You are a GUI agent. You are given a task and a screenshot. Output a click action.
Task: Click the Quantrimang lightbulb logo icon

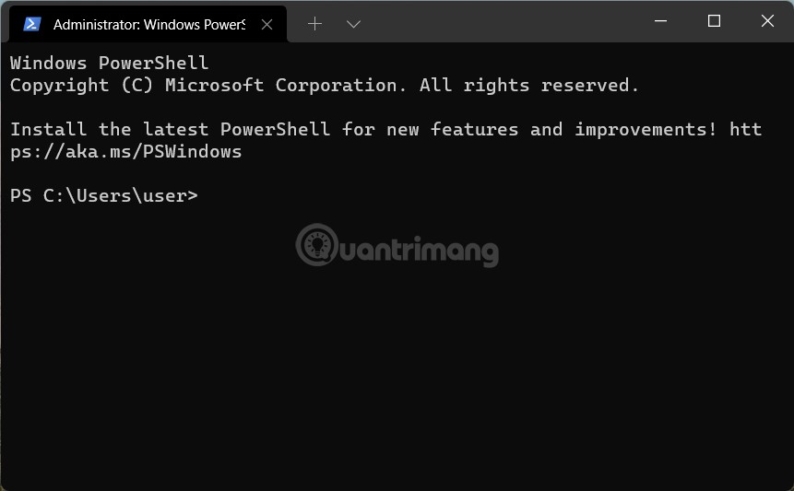point(317,245)
